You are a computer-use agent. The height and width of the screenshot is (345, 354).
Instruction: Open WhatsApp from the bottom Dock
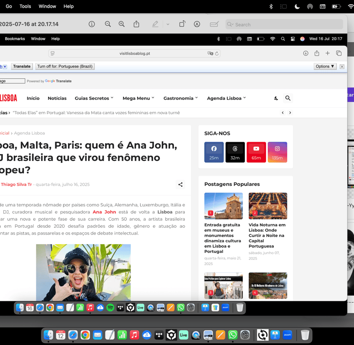pyautogui.click(x=233, y=335)
